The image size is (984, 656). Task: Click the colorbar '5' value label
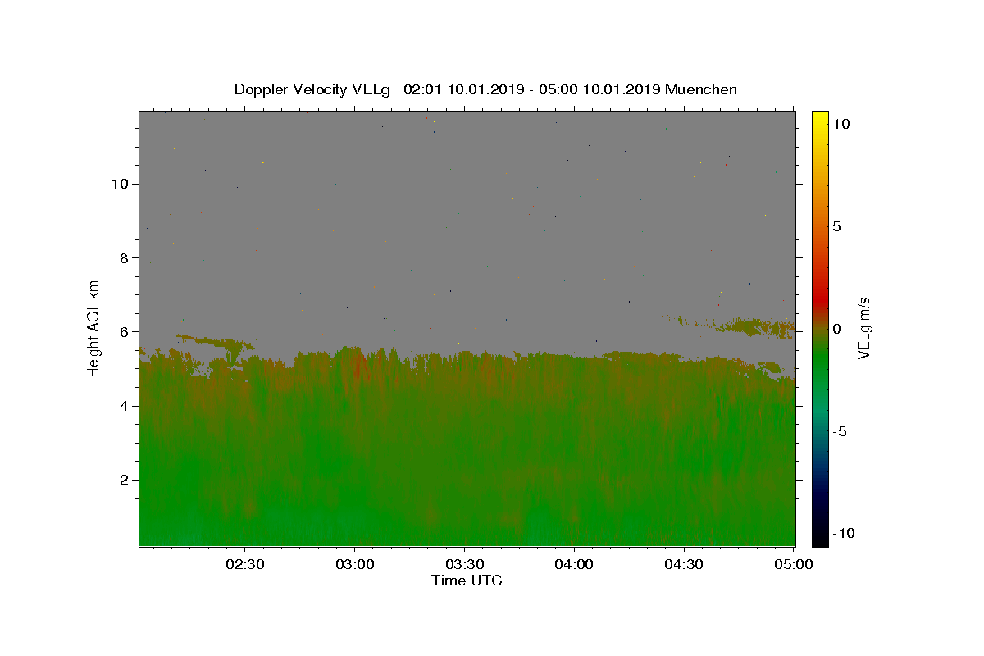click(836, 226)
